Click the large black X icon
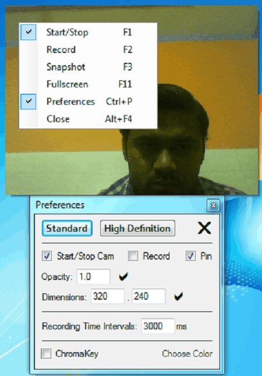 tap(204, 228)
